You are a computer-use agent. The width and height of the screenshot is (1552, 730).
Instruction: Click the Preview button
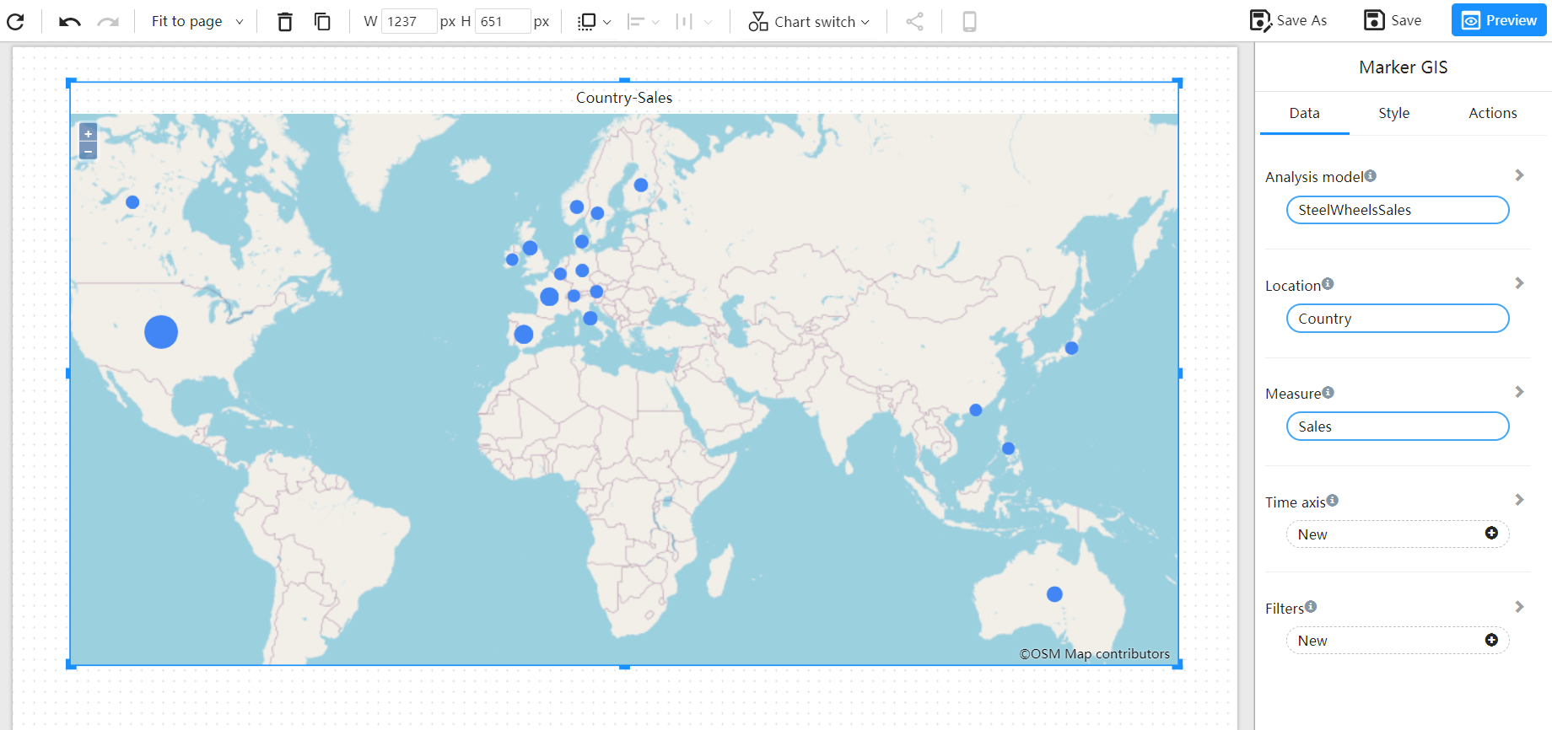click(1499, 20)
